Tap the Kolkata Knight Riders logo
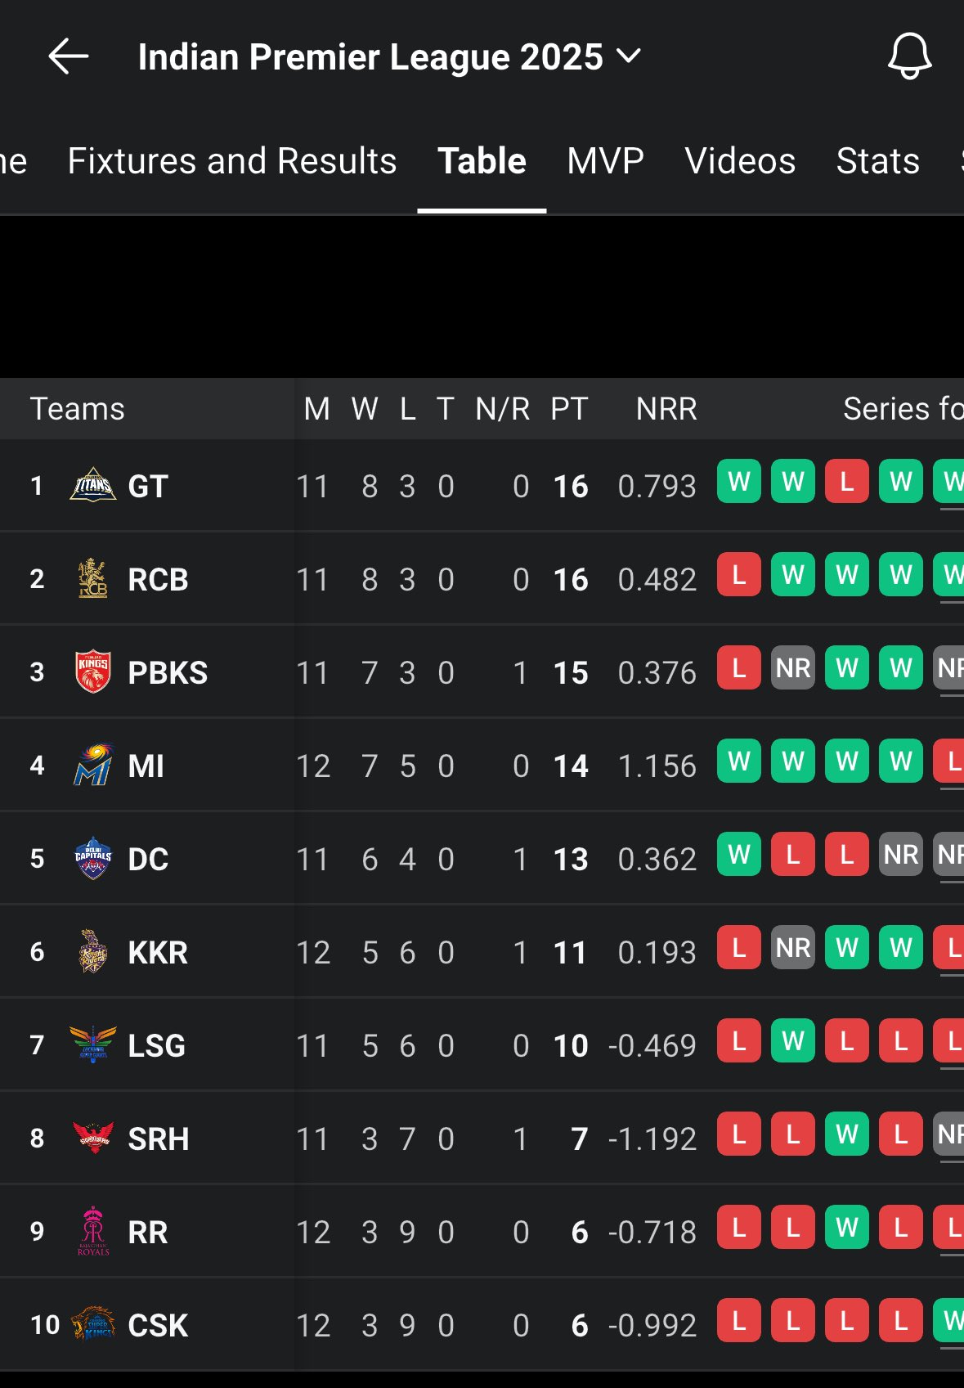Image resolution: width=964 pixels, height=1388 pixels. click(92, 951)
